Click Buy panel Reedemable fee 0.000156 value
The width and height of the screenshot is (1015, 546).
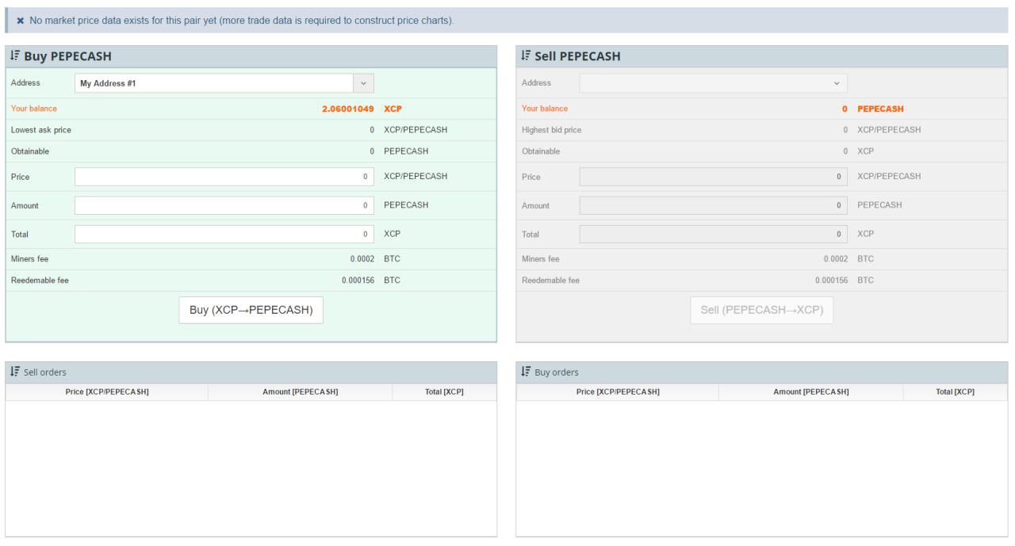click(x=358, y=280)
